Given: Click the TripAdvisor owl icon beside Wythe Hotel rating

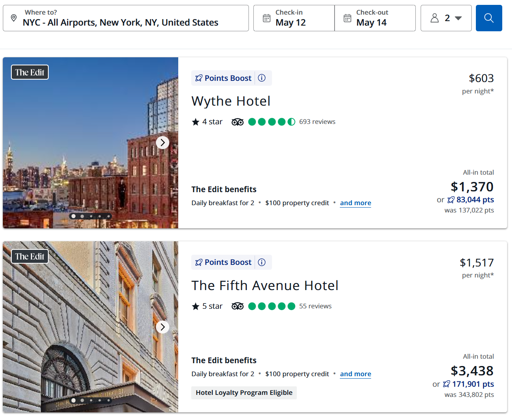Looking at the screenshot, I should [x=238, y=121].
